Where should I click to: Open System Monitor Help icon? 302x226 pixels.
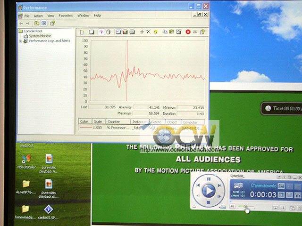click(202, 32)
